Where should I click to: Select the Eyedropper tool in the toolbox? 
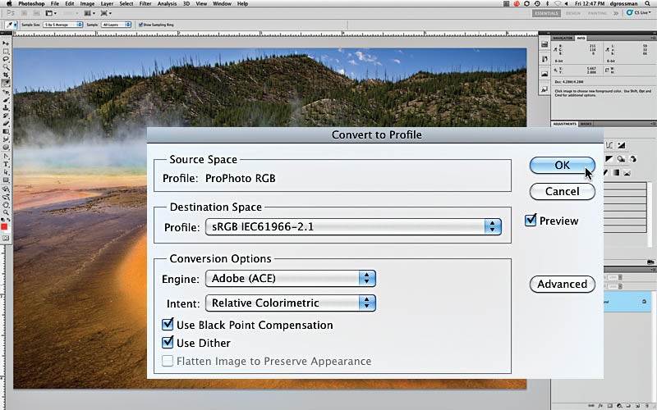point(6,83)
